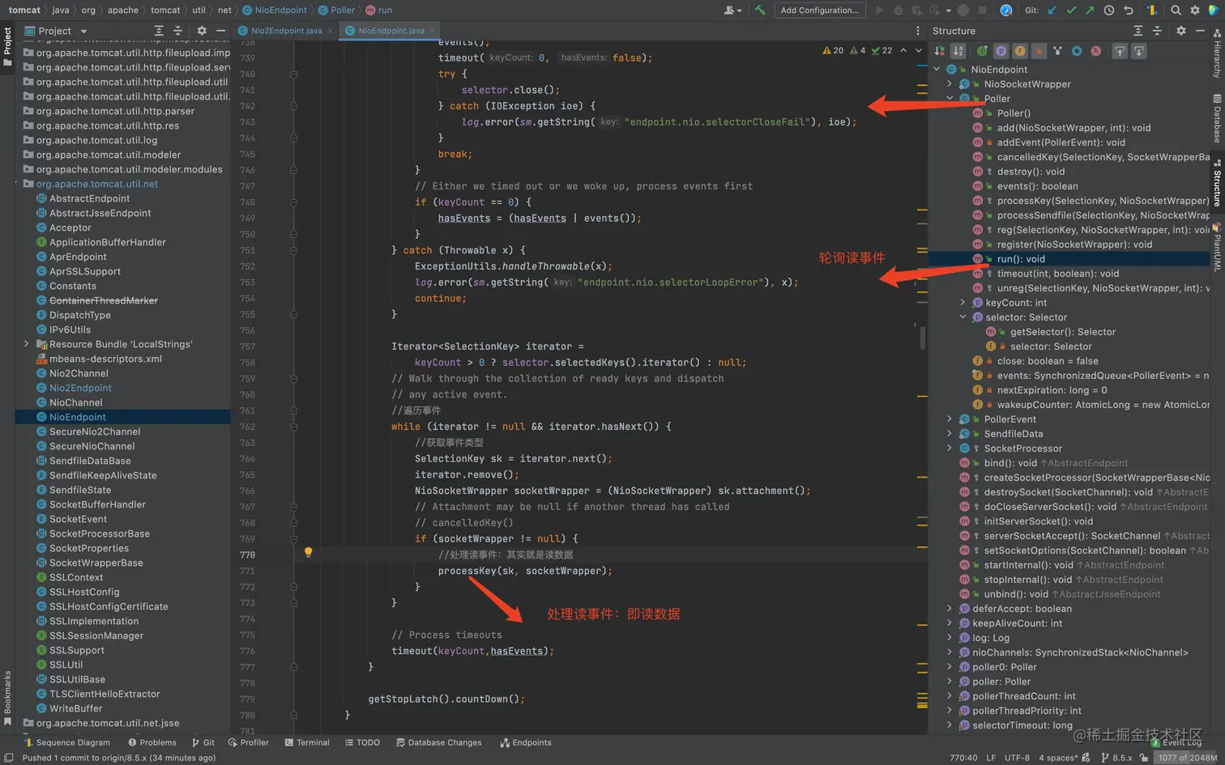The width and height of the screenshot is (1225, 765).
Task: Open the TODO tool window tab
Action: [x=362, y=742]
